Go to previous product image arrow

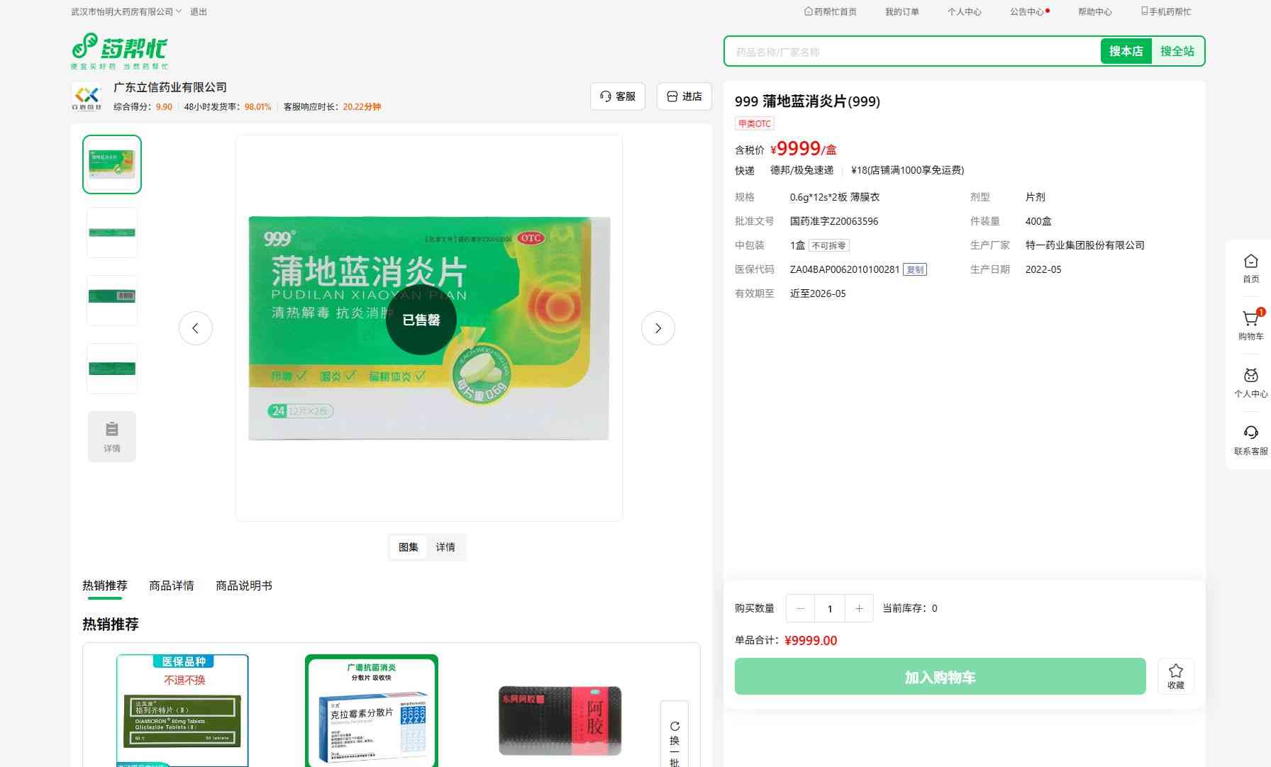coord(196,328)
